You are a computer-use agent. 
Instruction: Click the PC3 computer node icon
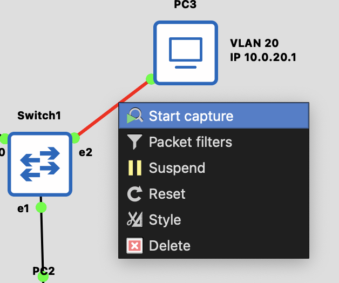tap(185, 52)
